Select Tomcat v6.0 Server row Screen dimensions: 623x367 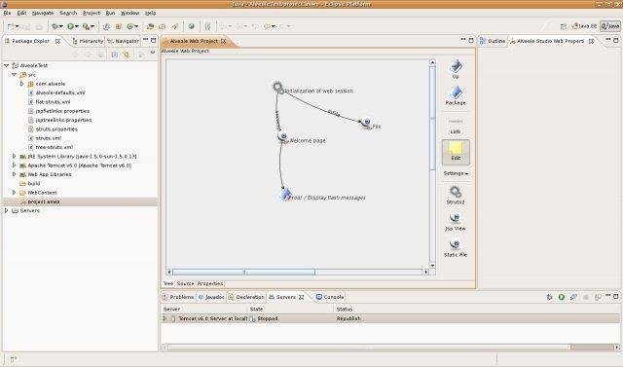click(391, 318)
